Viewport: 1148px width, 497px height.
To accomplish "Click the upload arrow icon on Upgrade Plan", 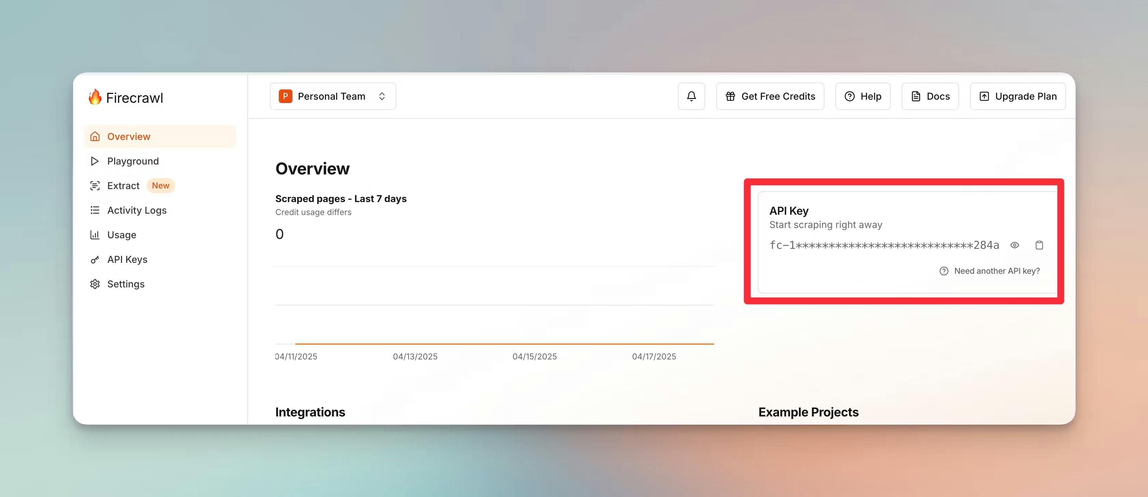I will [984, 96].
